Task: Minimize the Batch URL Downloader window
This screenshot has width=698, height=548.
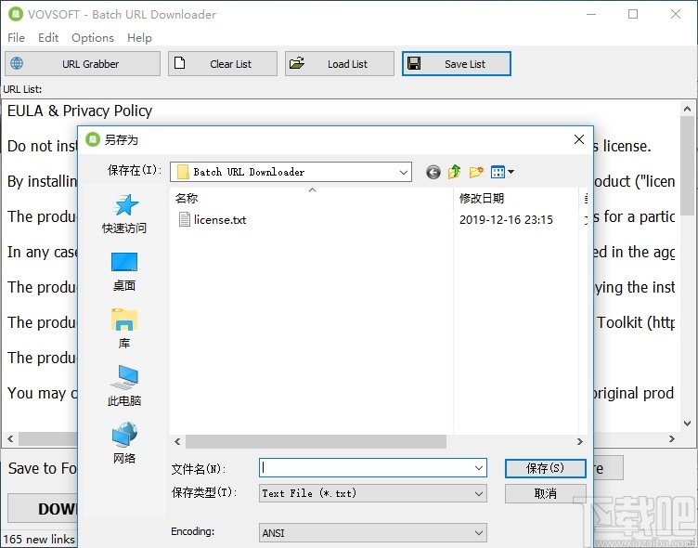Action: [591, 14]
